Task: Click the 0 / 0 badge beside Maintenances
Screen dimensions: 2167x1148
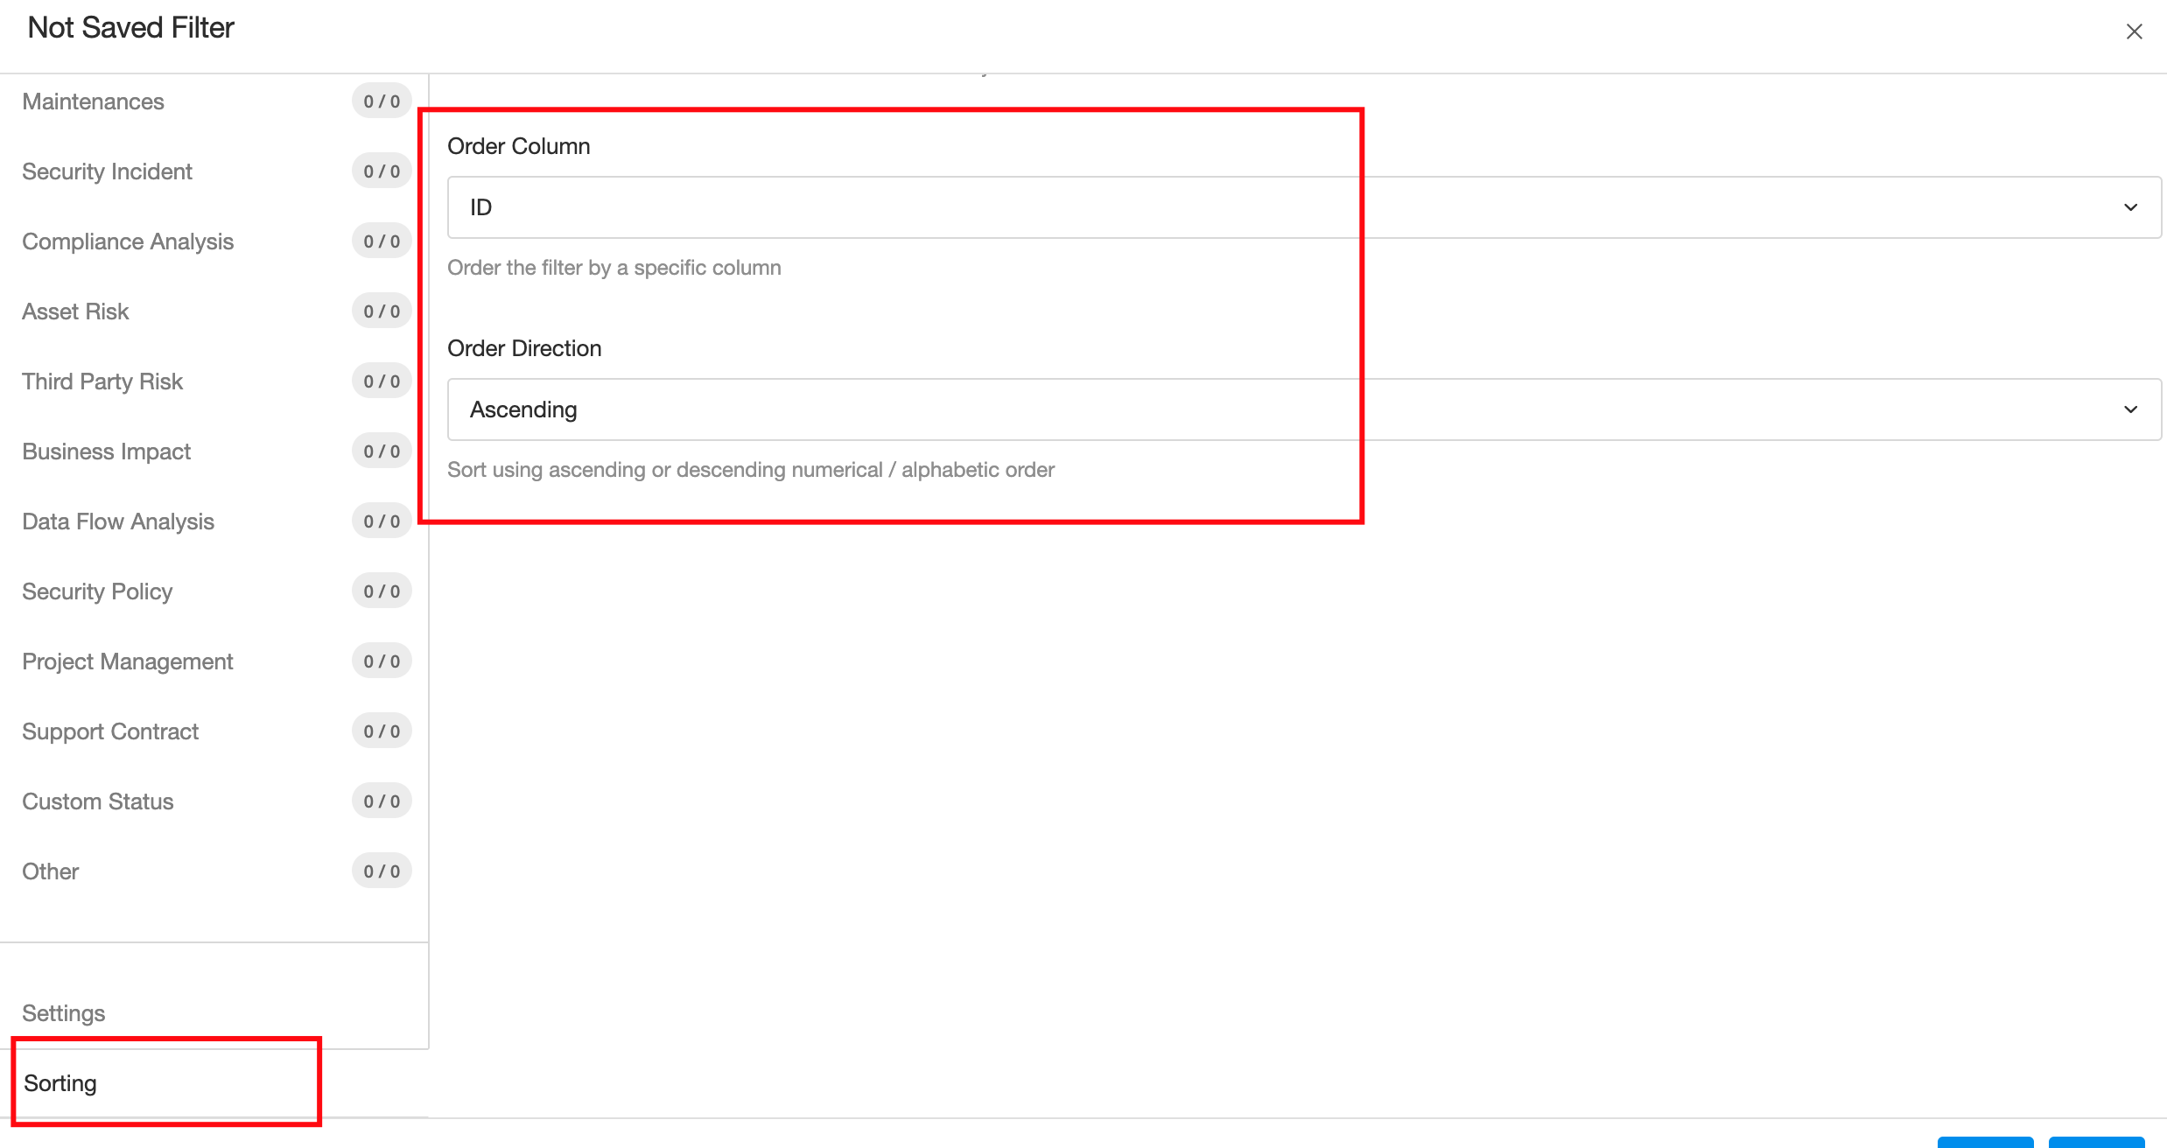Action: click(382, 101)
